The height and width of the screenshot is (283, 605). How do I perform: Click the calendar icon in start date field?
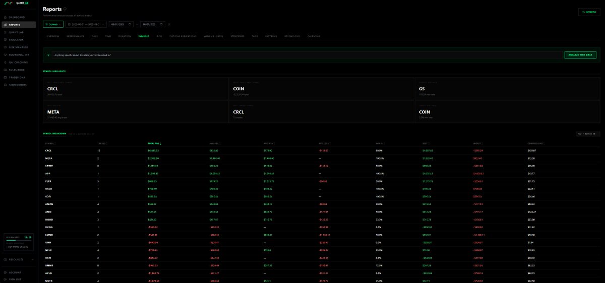(x=130, y=24)
